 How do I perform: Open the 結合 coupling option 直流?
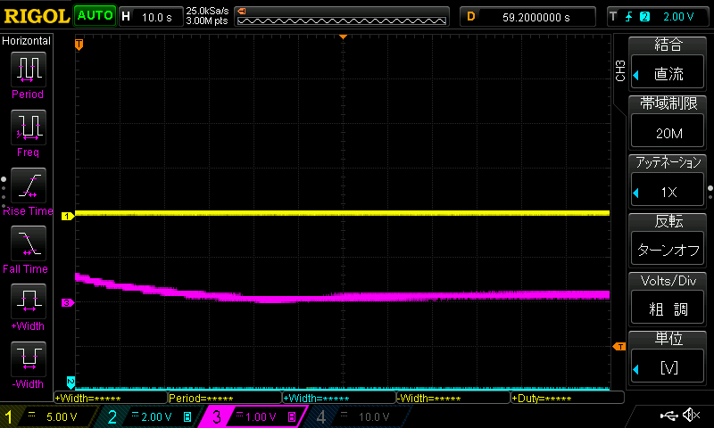[668, 74]
